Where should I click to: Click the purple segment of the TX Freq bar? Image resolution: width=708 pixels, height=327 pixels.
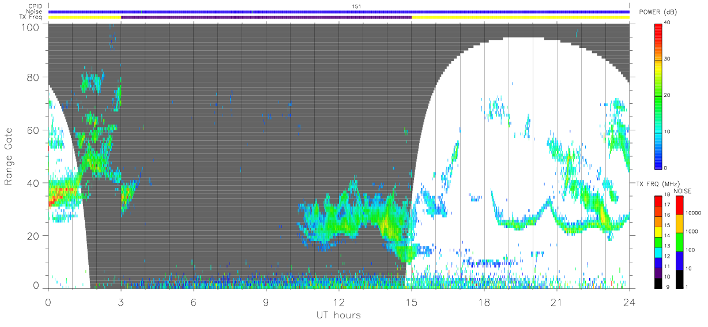(266, 17)
